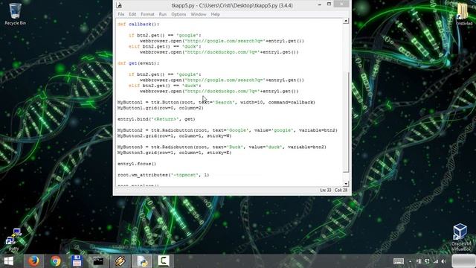Screen dimensions: 476x268
Task: Open the File menu in IDLE
Action: point(120,14)
